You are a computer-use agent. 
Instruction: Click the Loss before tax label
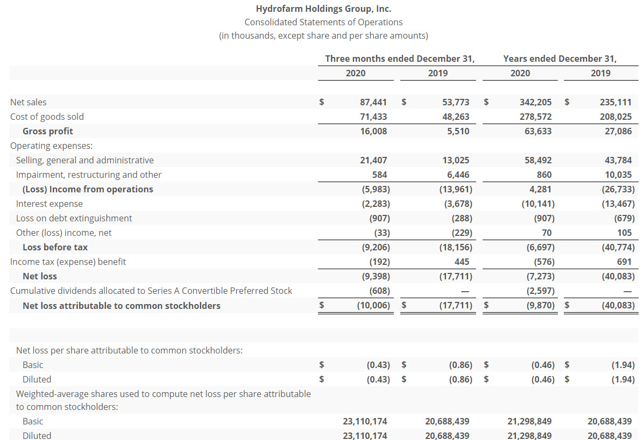(55, 247)
